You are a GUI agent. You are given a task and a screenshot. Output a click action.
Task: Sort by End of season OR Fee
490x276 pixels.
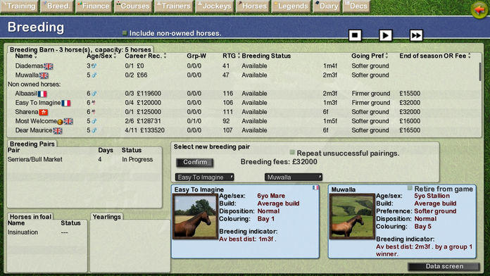tap(434, 56)
